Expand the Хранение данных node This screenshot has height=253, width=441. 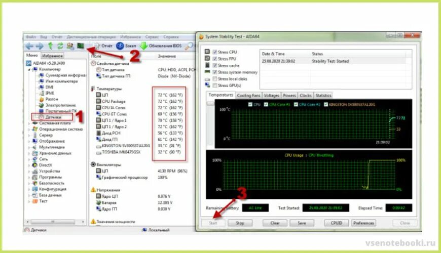coord(29,153)
